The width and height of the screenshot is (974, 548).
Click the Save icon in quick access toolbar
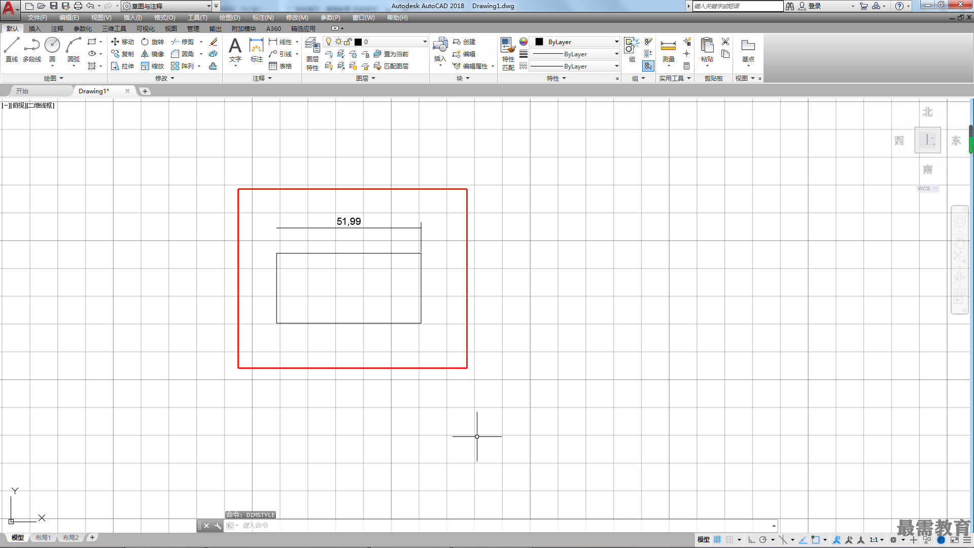tap(54, 6)
